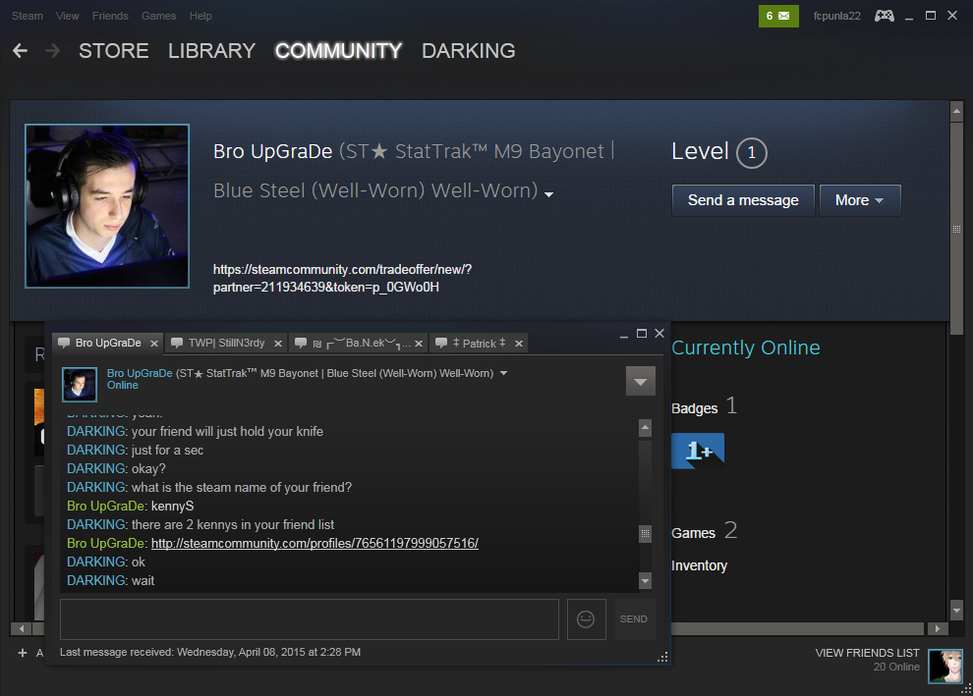Click the chat tab icon for Patrick
The image size is (973, 696).
point(441,343)
